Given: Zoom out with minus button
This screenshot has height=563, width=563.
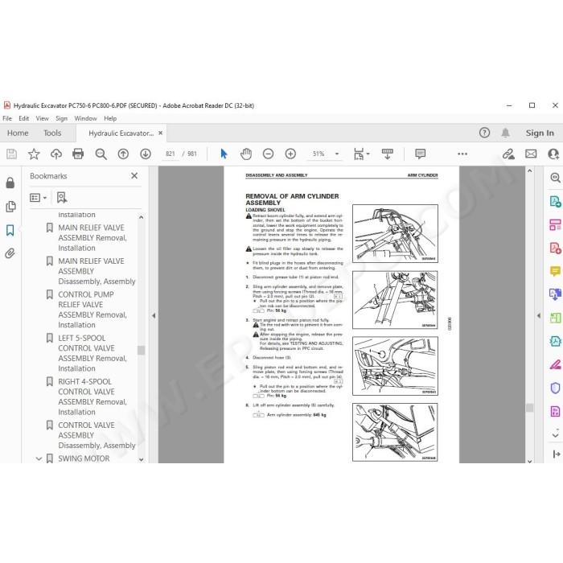Looking at the screenshot, I should click(268, 154).
